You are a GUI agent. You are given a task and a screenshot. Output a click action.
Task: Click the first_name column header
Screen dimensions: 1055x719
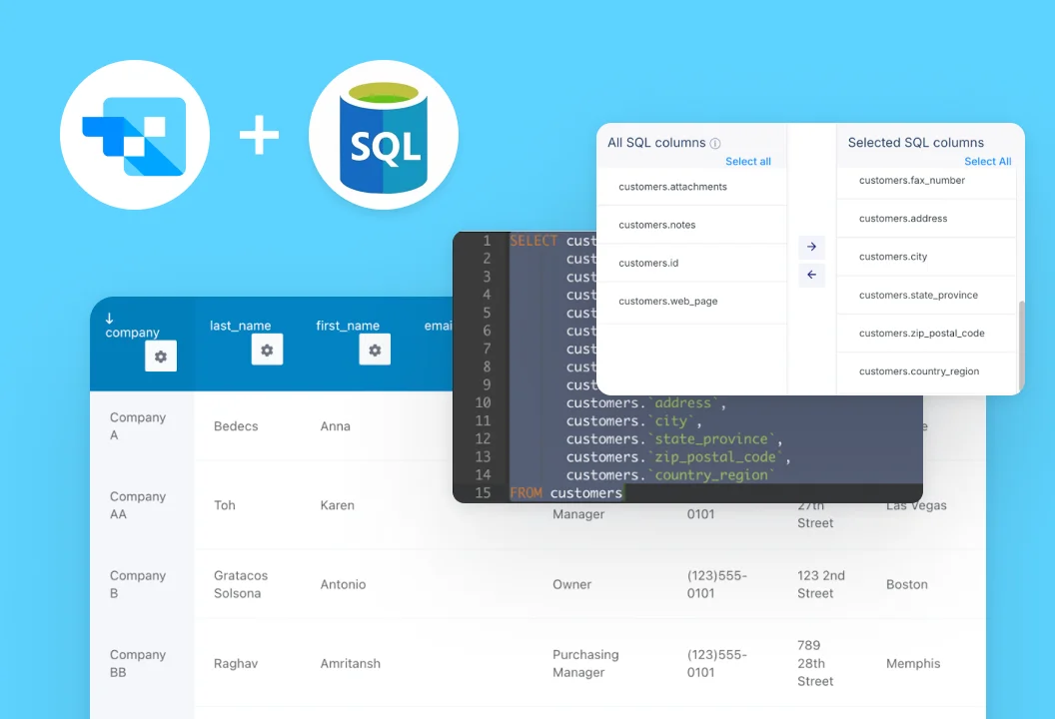tap(348, 326)
